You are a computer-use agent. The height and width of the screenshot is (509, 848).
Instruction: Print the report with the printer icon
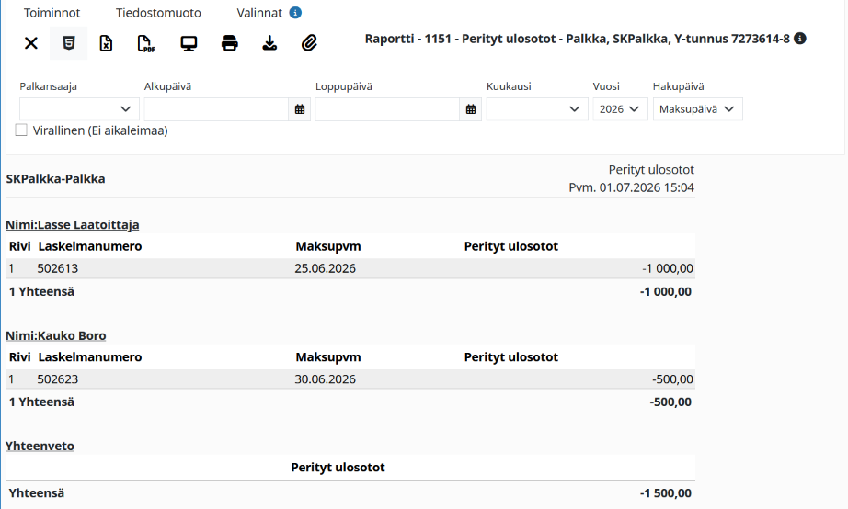coord(229,43)
